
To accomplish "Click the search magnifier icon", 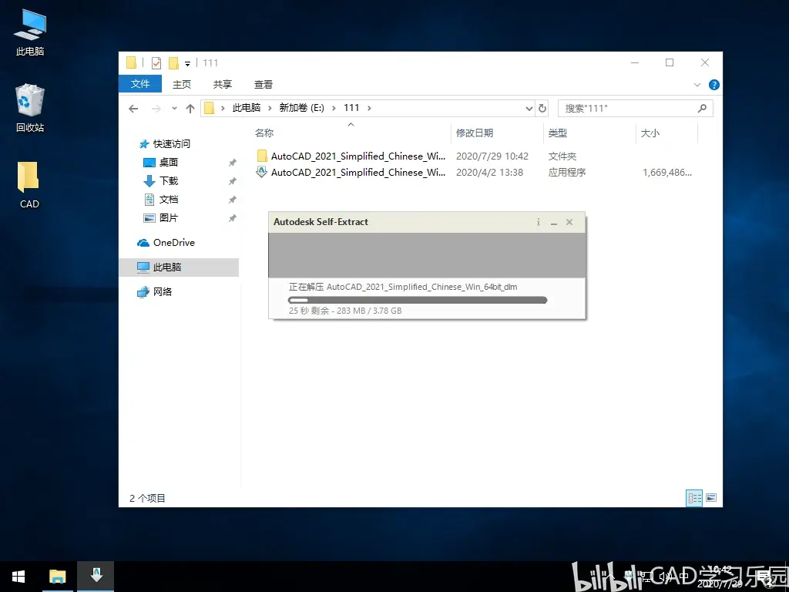I will pos(703,108).
